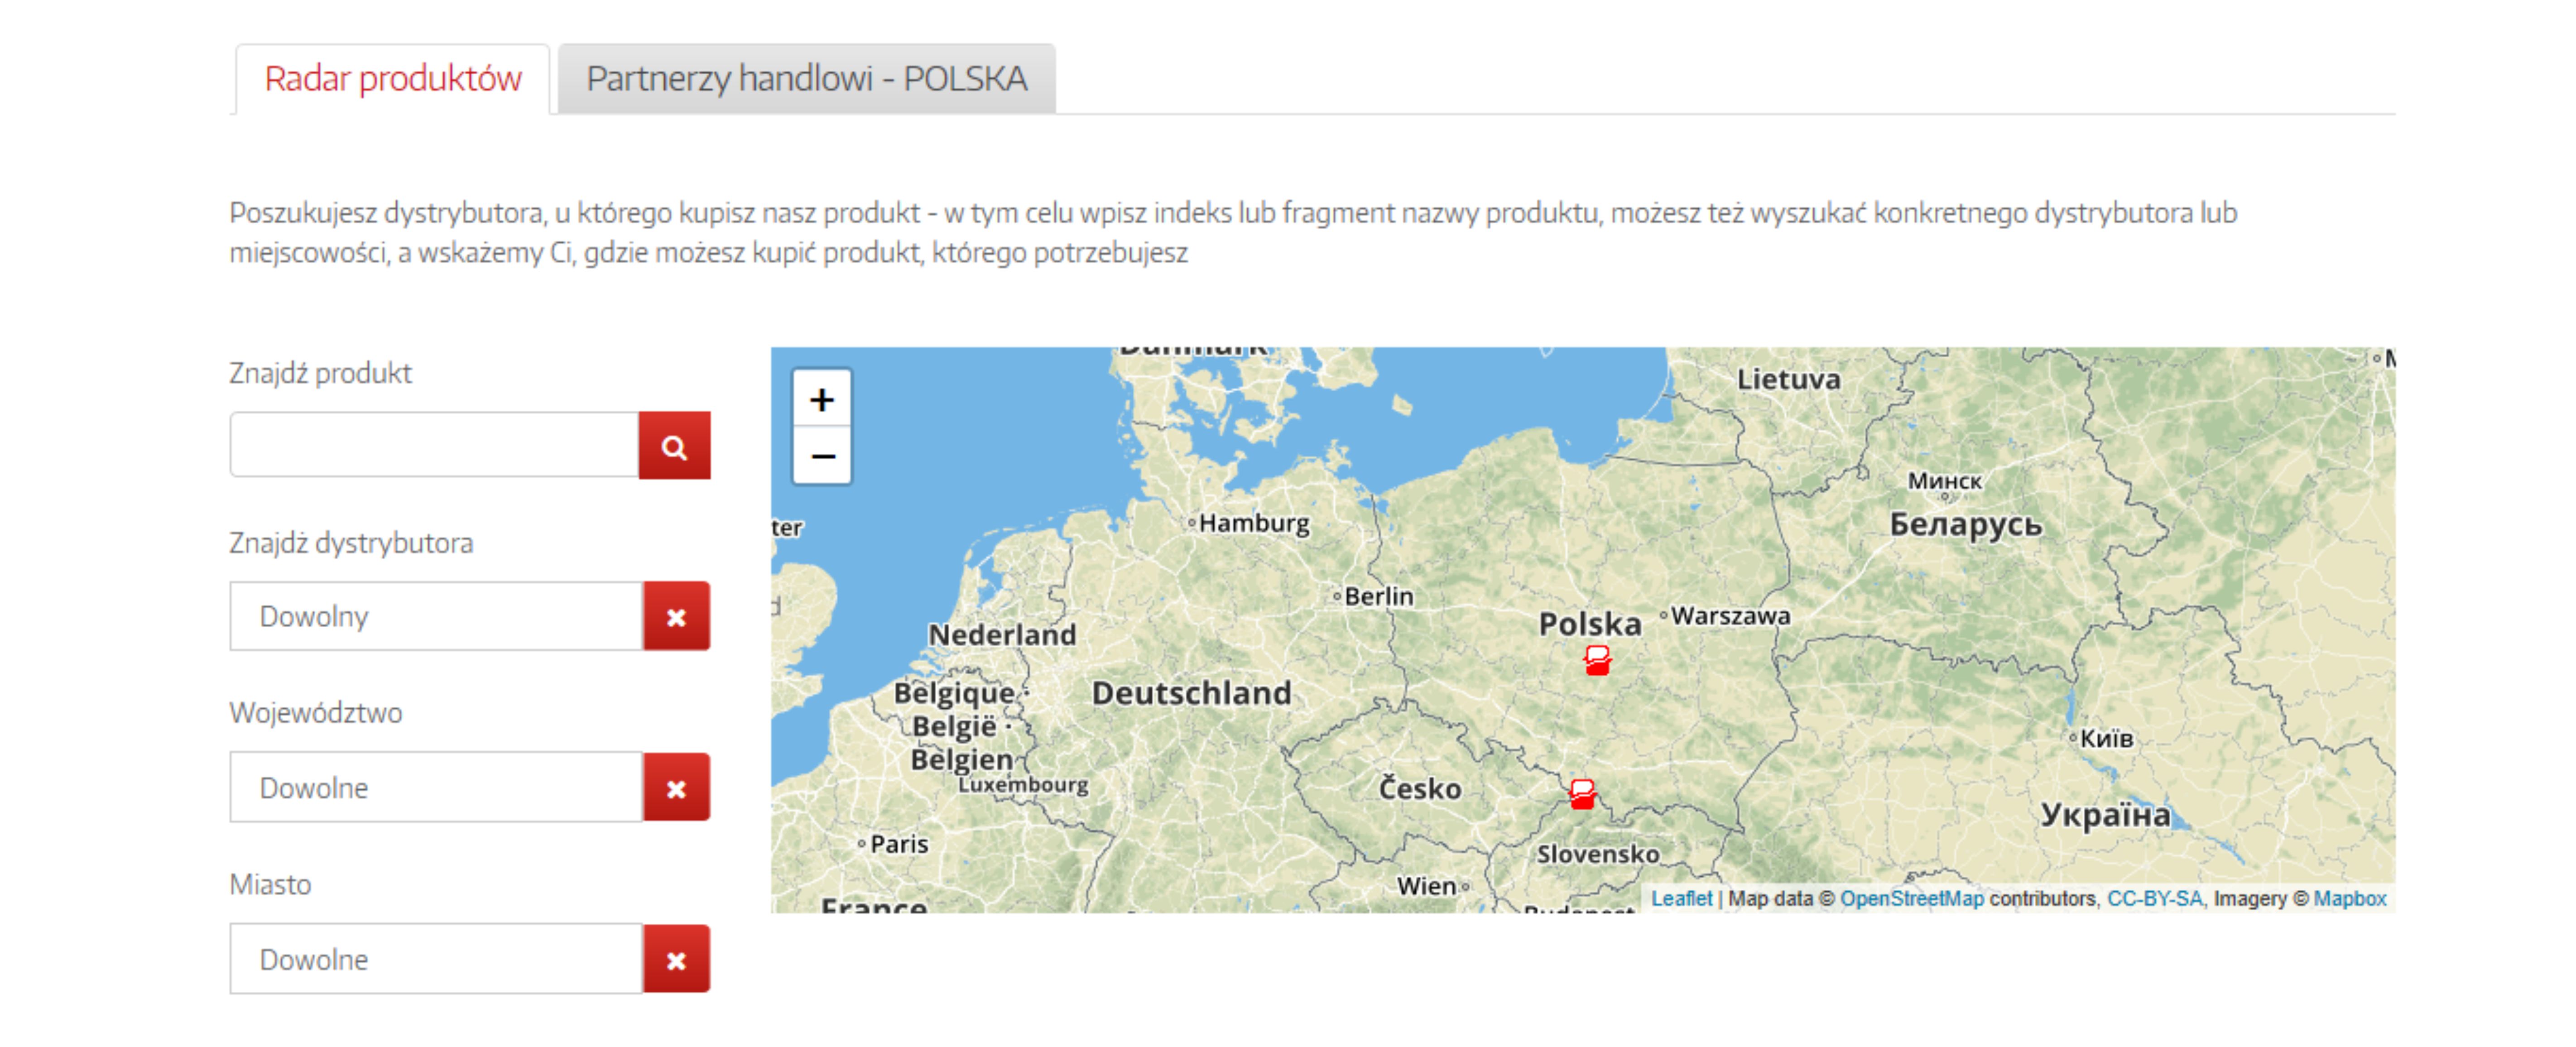The width and height of the screenshot is (2576, 1047).
Task: Click the red magnifier search button
Action: coord(674,446)
